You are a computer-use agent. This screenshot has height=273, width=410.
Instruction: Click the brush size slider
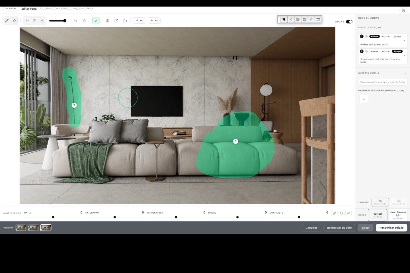(x=58, y=21)
